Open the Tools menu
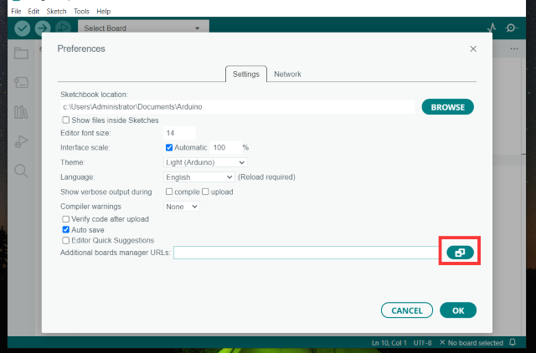536x353 pixels. [x=81, y=11]
